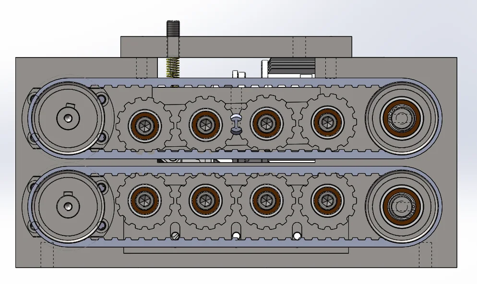Select the threaded bolt protruding above top plate
This screenshot has width=477, height=284.
click(x=173, y=29)
